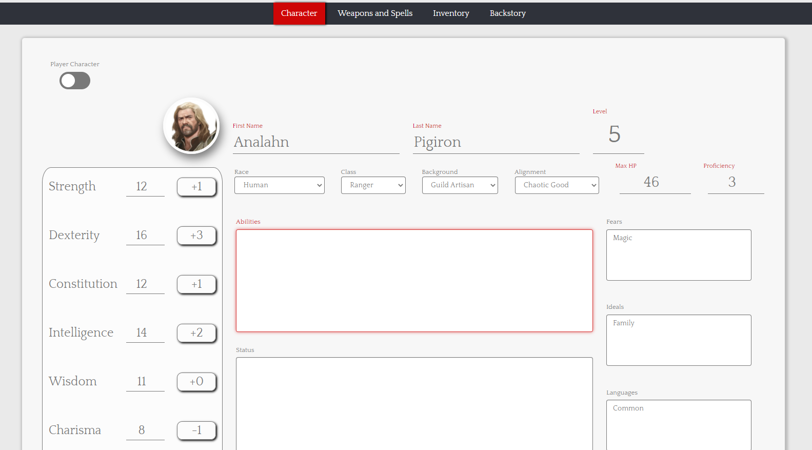The width and height of the screenshot is (812, 450).
Task: Open the Race dropdown
Action: click(x=279, y=185)
